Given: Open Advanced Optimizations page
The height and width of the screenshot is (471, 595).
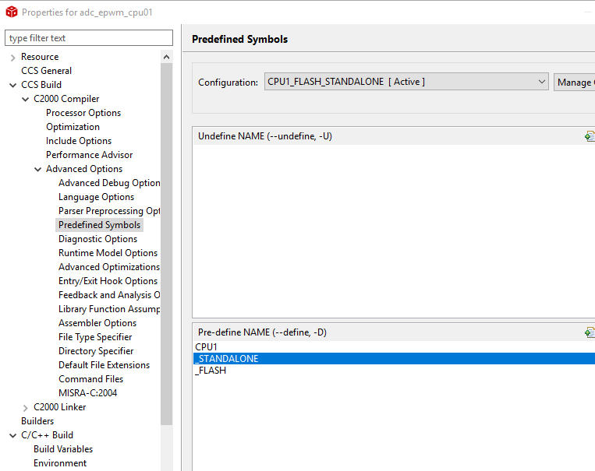Looking at the screenshot, I should (x=109, y=267).
